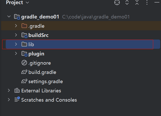Click the .gitignore file icon

[x=24, y=63]
